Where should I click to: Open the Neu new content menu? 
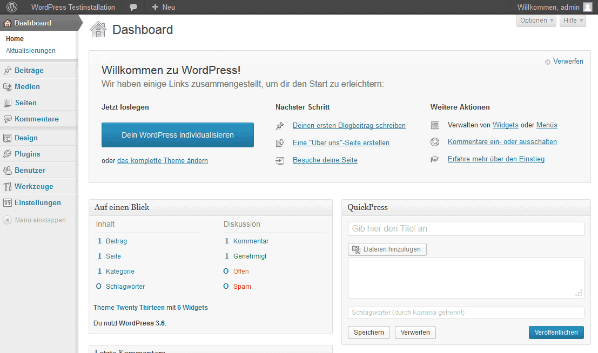[x=164, y=7]
